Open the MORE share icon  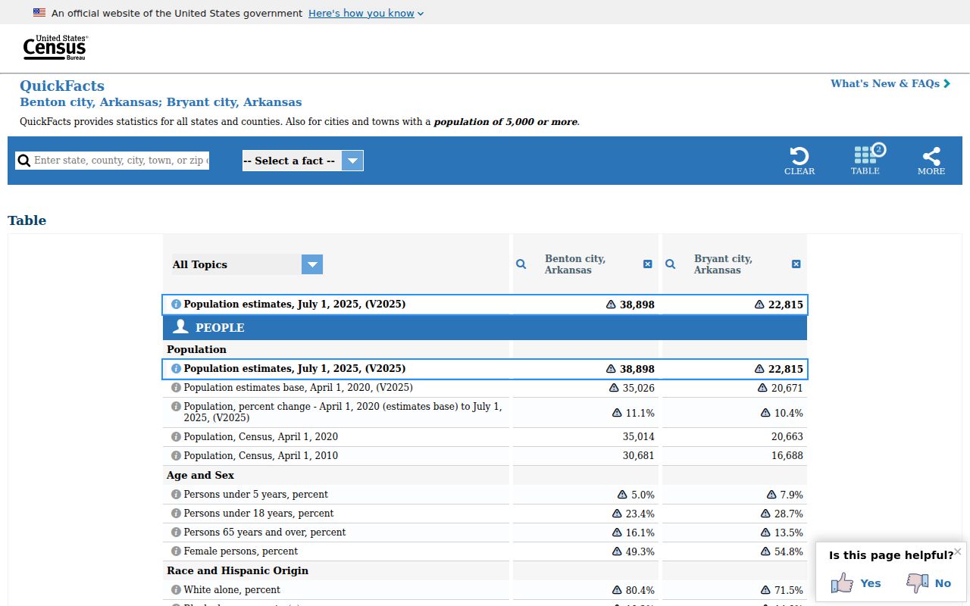coord(931,161)
